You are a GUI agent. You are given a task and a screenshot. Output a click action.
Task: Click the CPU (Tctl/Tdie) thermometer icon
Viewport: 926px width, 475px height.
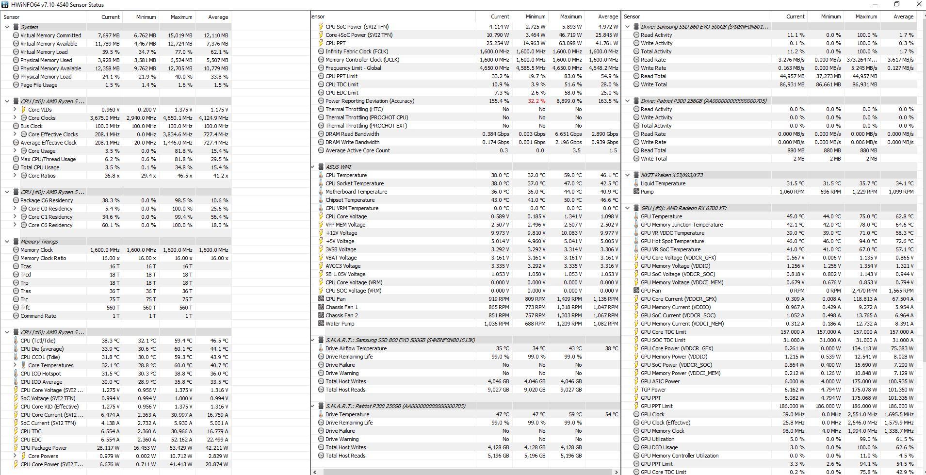pos(16,341)
